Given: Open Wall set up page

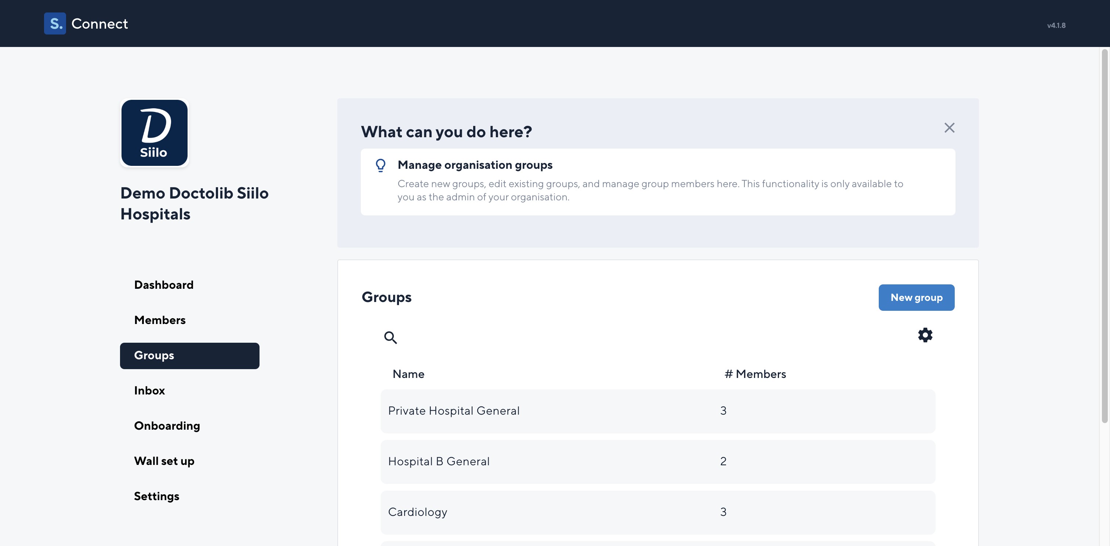Looking at the screenshot, I should click(164, 461).
